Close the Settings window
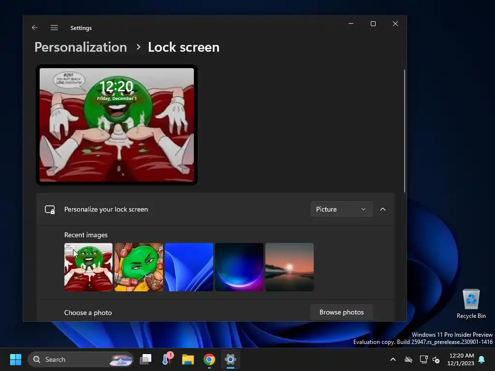 coord(395,24)
